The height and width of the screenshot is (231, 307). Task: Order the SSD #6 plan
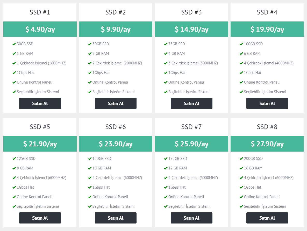click(116, 218)
